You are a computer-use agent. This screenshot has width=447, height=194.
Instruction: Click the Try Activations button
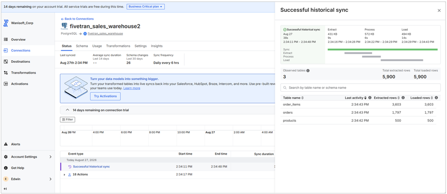pyautogui.click(x=105, y=96)
